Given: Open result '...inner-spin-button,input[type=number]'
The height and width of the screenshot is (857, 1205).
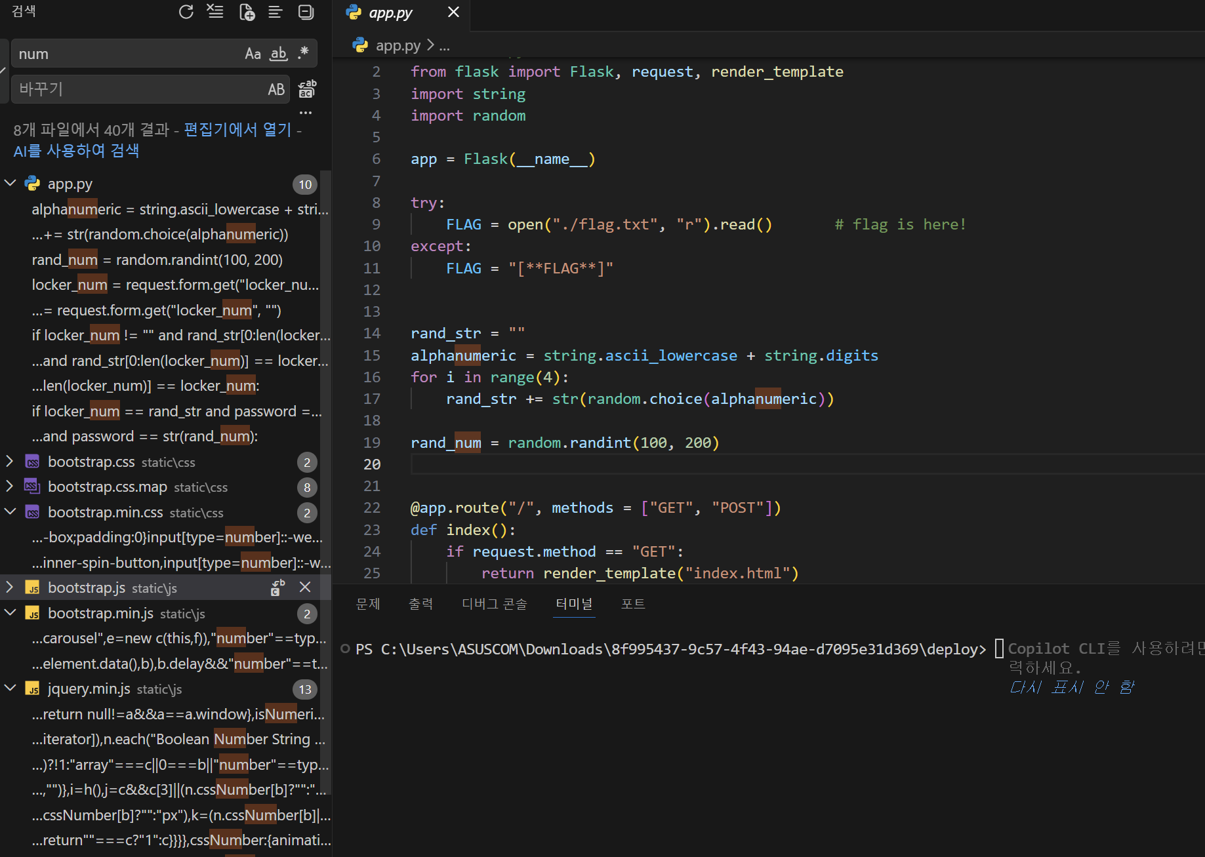Looking at the screenshot, I should [x=181, y=563].
